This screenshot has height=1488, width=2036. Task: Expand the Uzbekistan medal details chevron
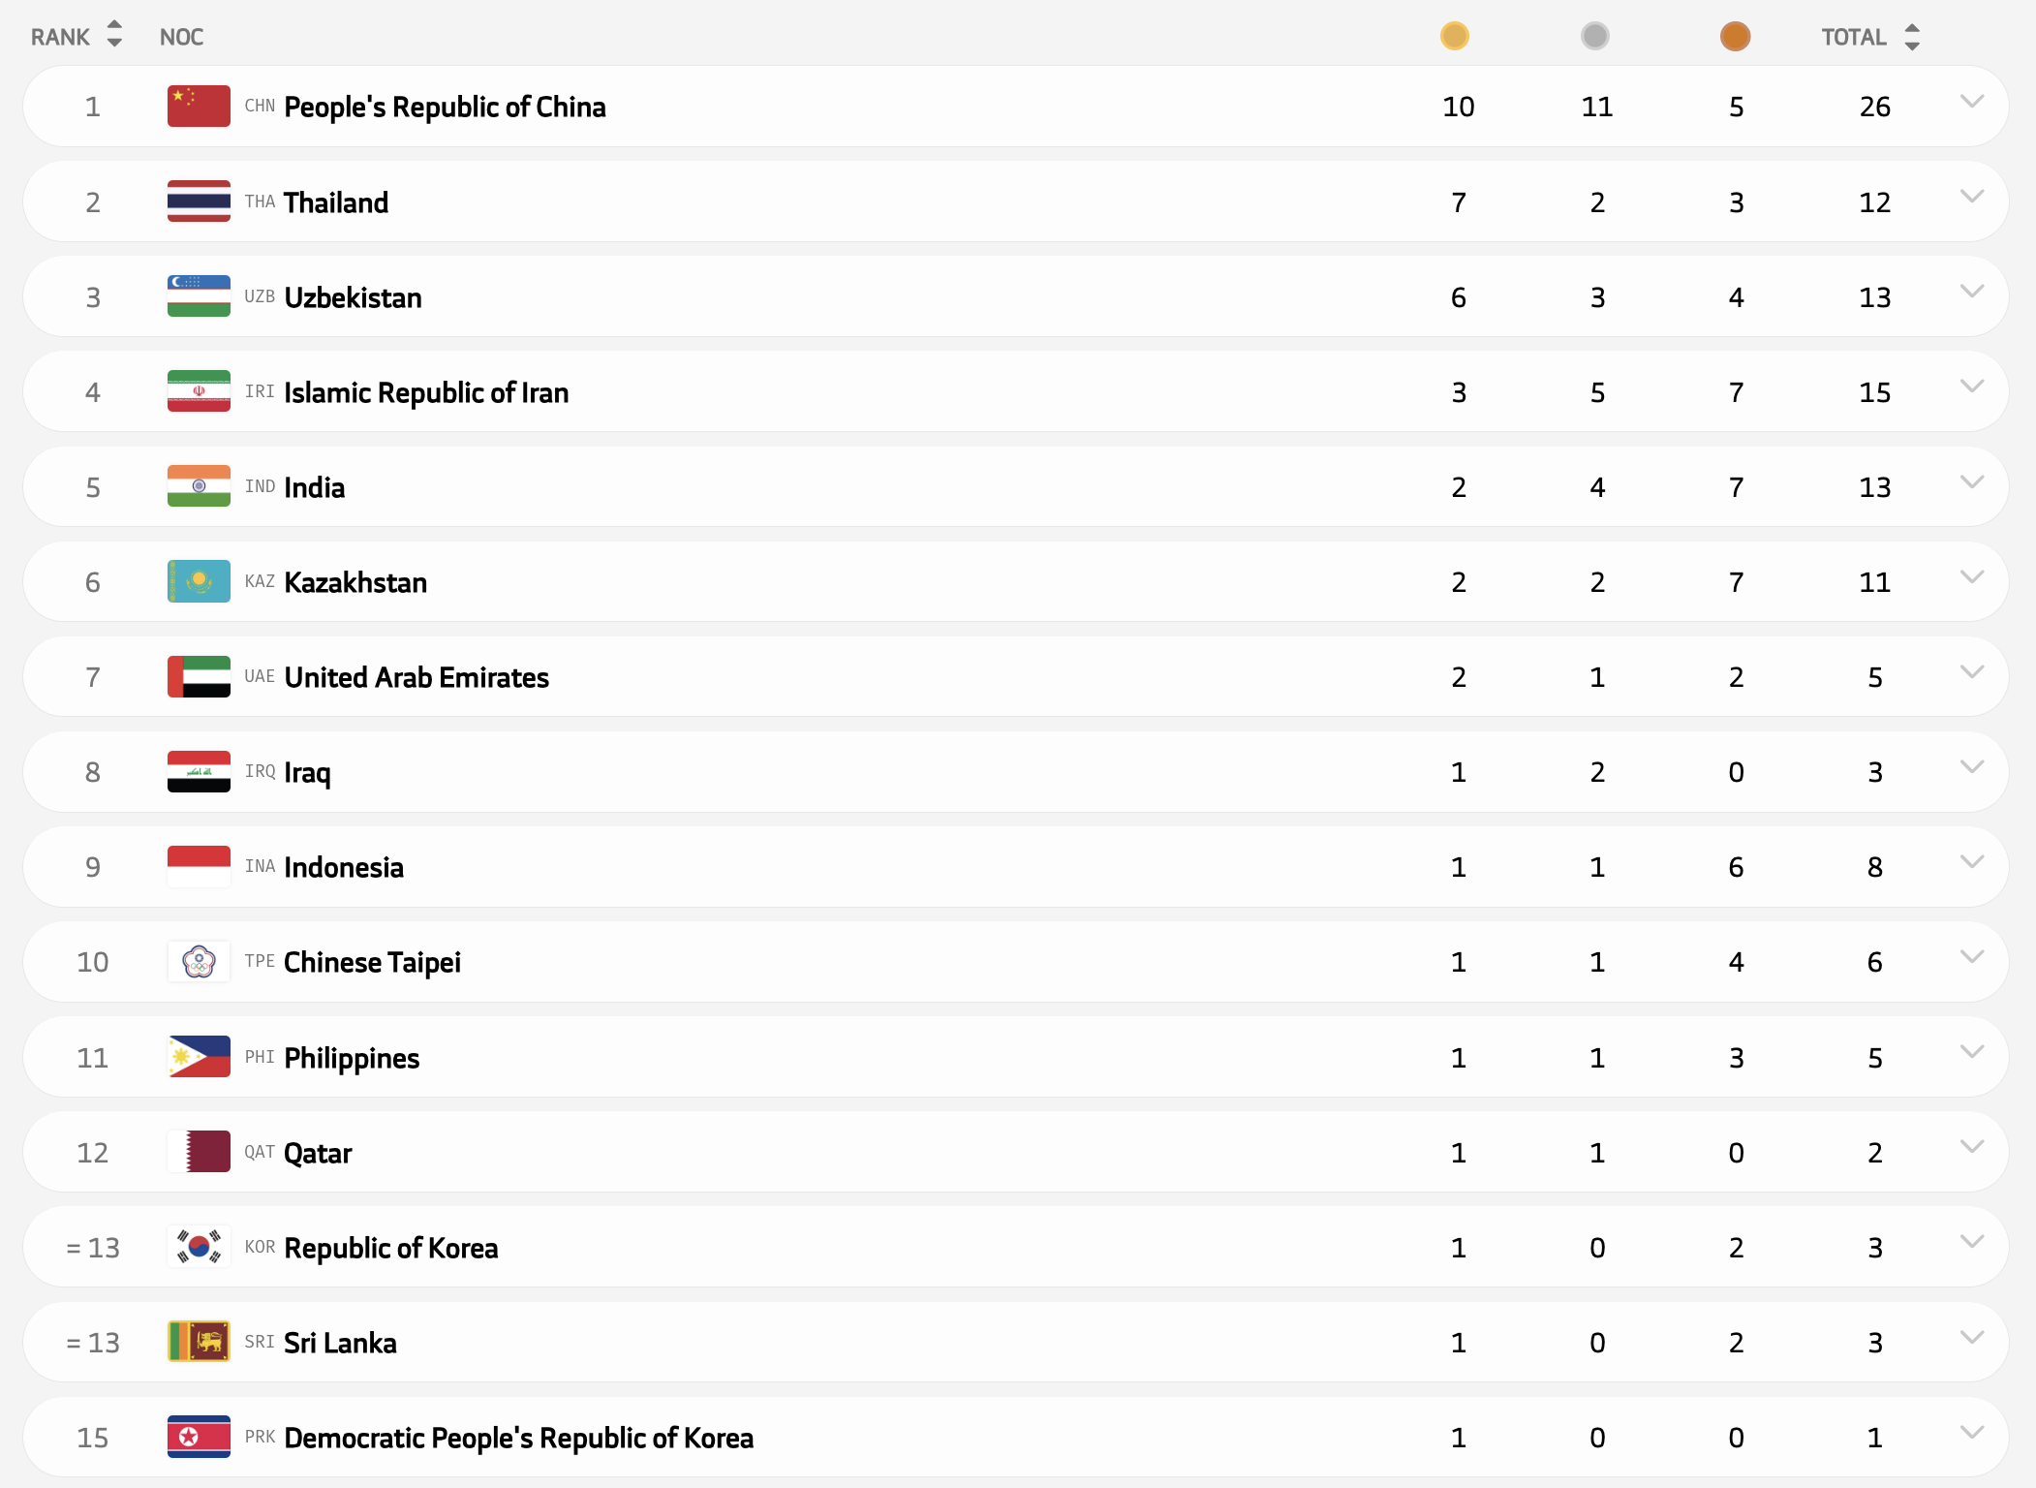(1972, 291)
